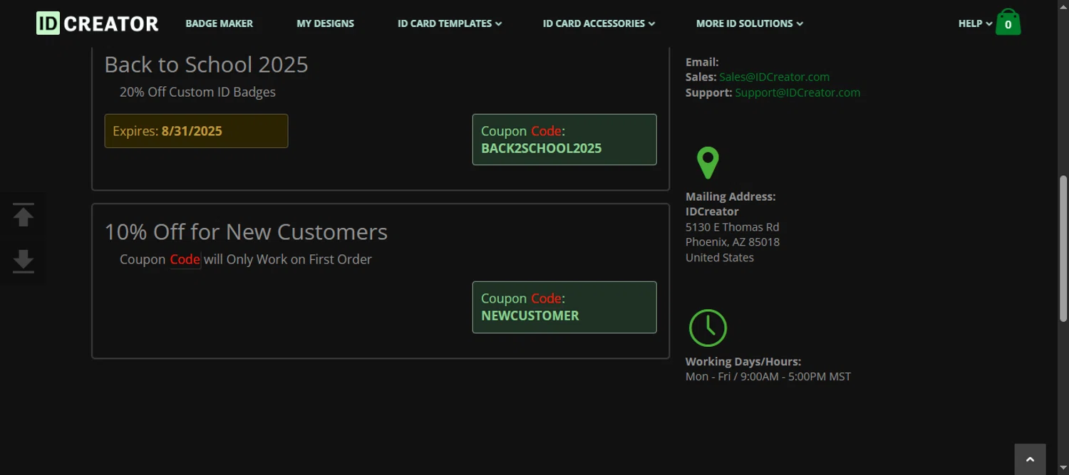Expand the ID Card Accessories dropdown
This screenshot has width=1069, height=475.
599,24
